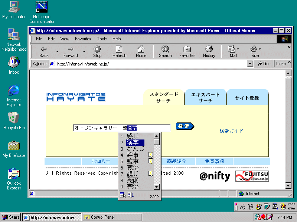Click the candidate list down scroll arrow

(x=156, y=187)
